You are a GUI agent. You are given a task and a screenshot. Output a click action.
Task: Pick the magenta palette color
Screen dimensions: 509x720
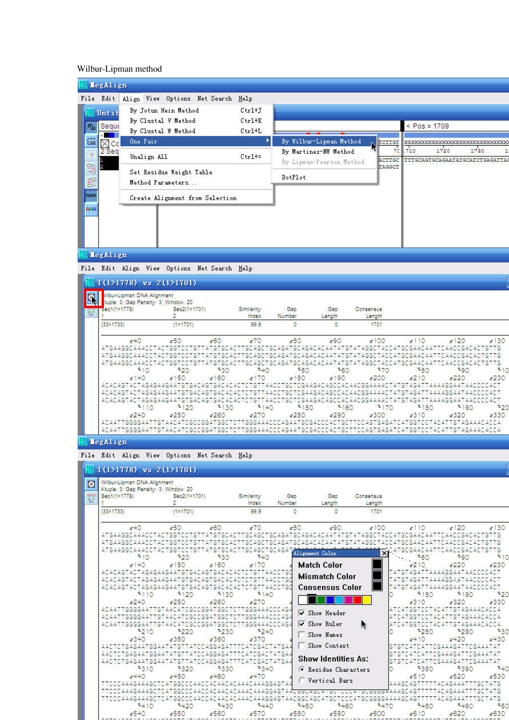[x=349, y=600]
